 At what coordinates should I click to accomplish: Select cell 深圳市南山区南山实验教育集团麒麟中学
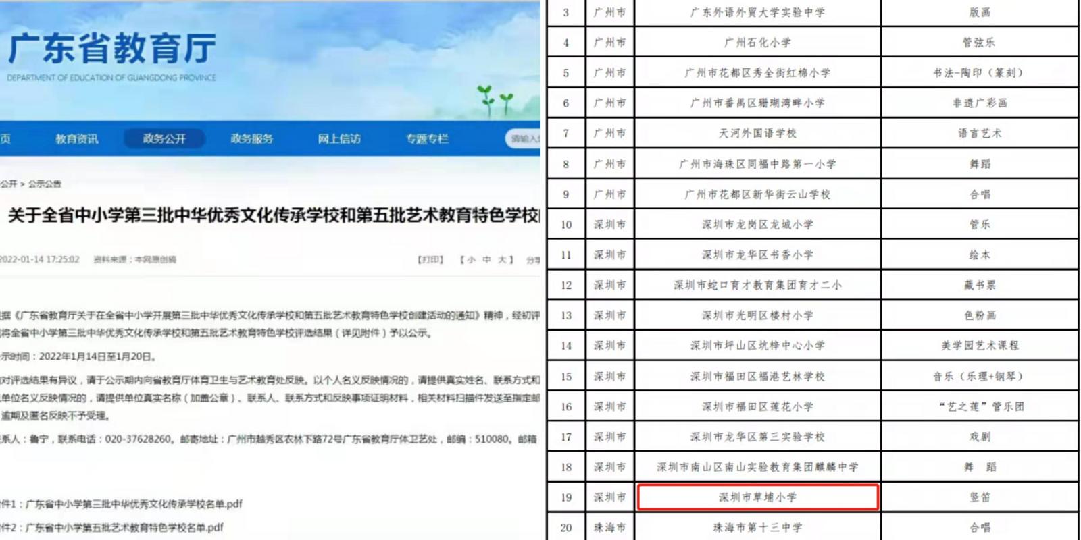[x=757, y=467]
